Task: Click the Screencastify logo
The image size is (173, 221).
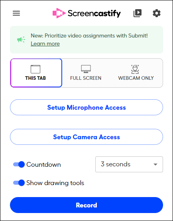Action: pos(86,13)
